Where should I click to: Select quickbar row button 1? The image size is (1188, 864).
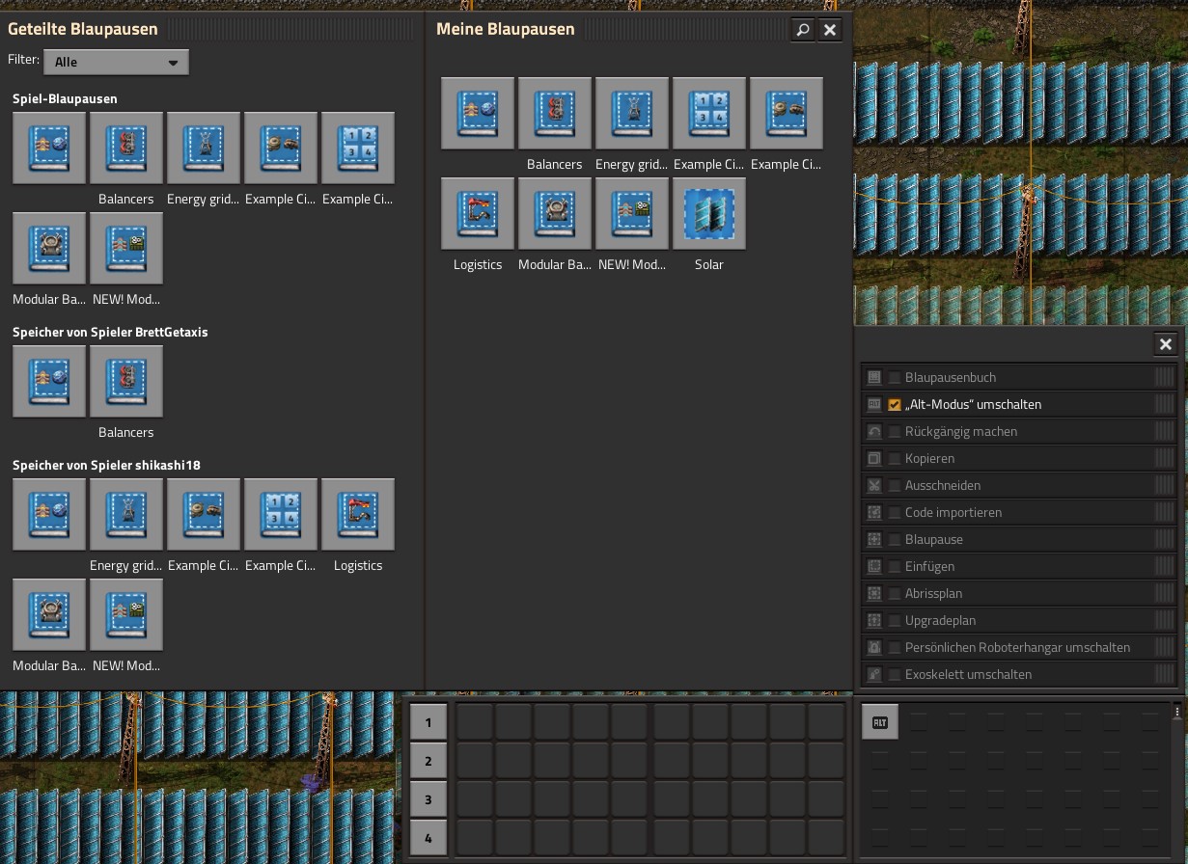pyautogui.click(x=428, y=722)
